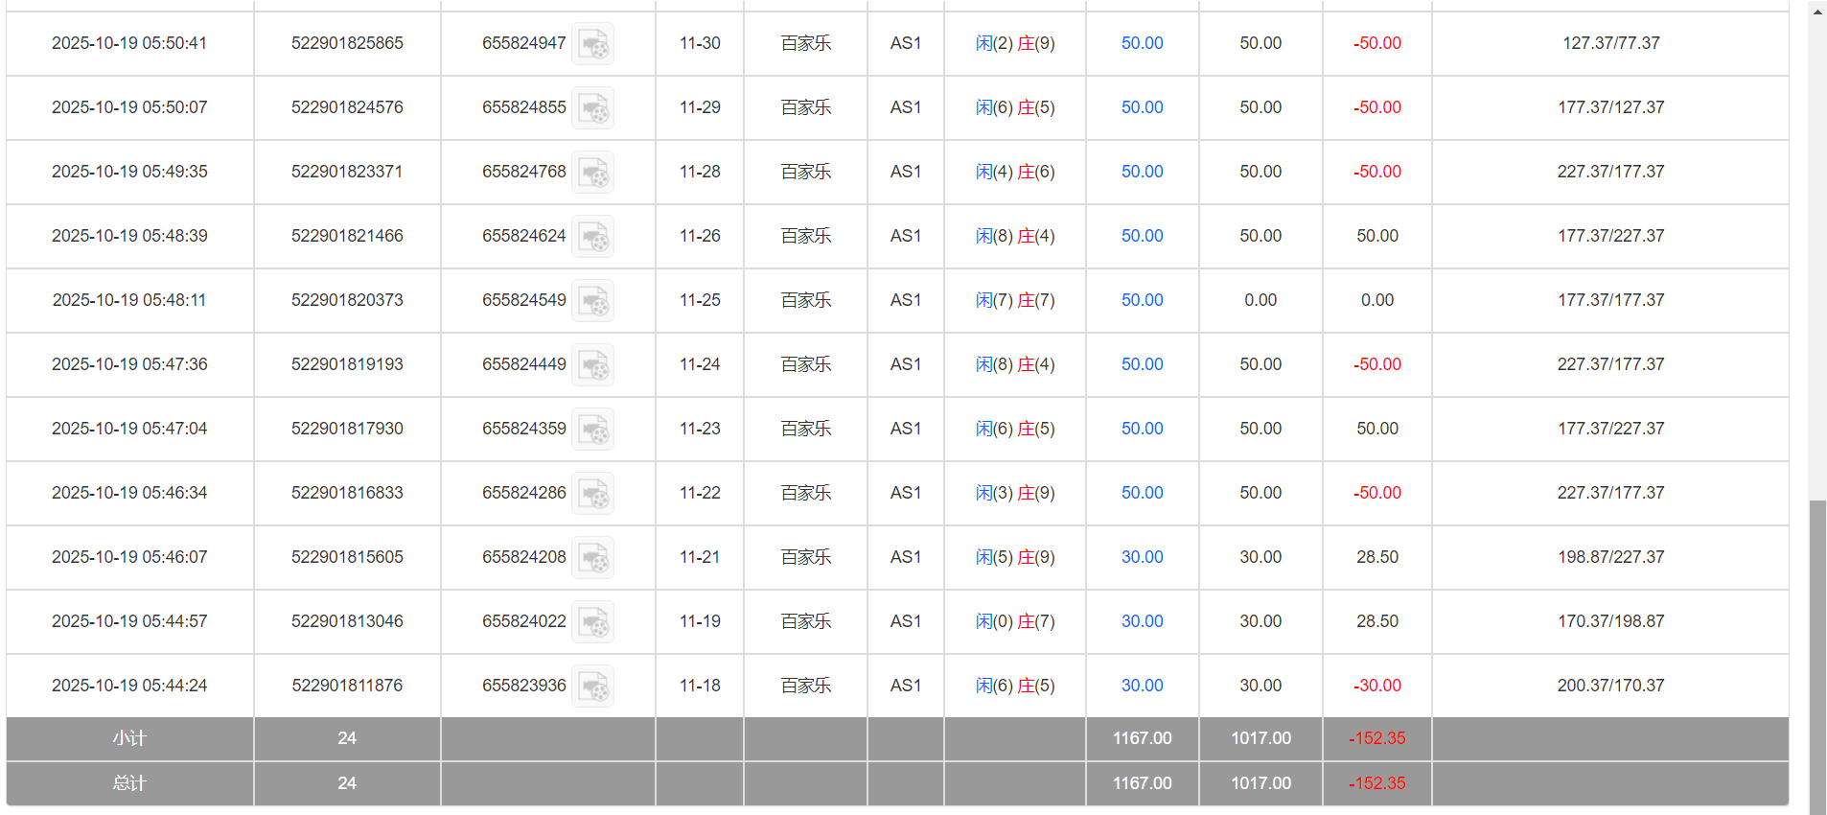Click replay icon beside round 655824855
1827x815 pixels.
[592, 108]
